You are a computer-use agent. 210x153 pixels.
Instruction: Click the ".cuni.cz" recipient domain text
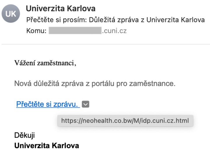[x=114, y=31]
